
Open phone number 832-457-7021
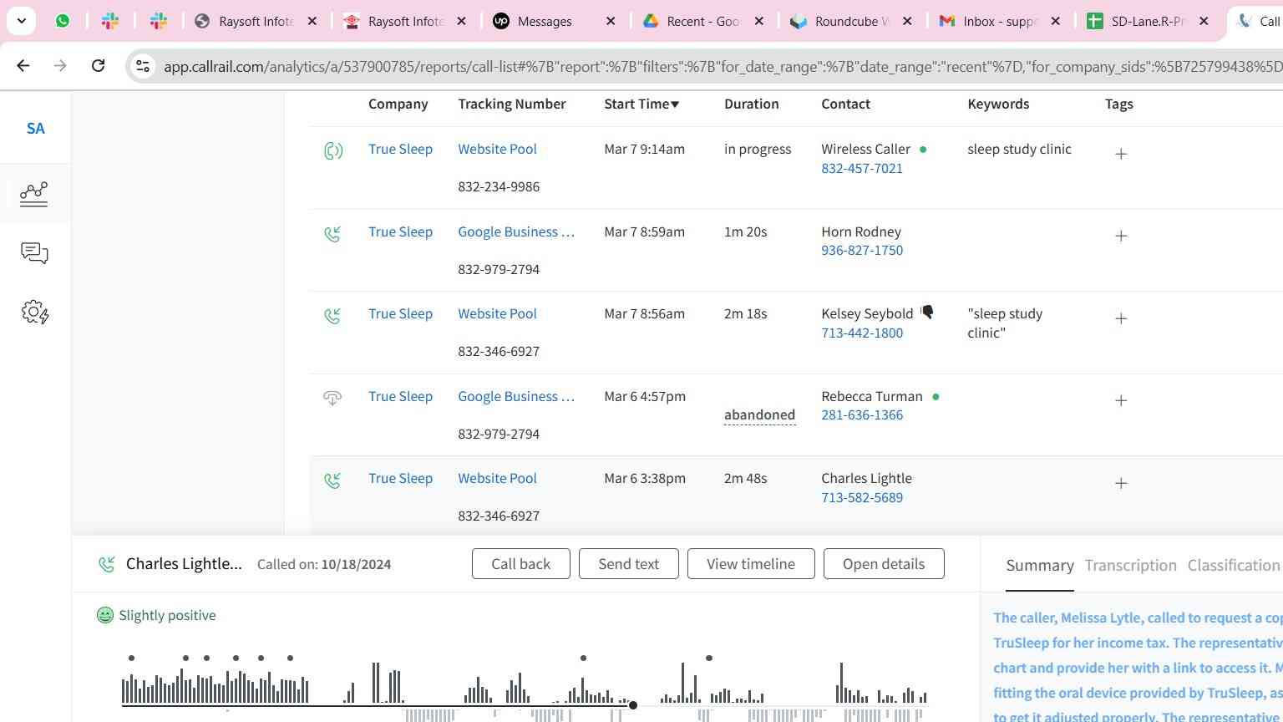(861, 168)
